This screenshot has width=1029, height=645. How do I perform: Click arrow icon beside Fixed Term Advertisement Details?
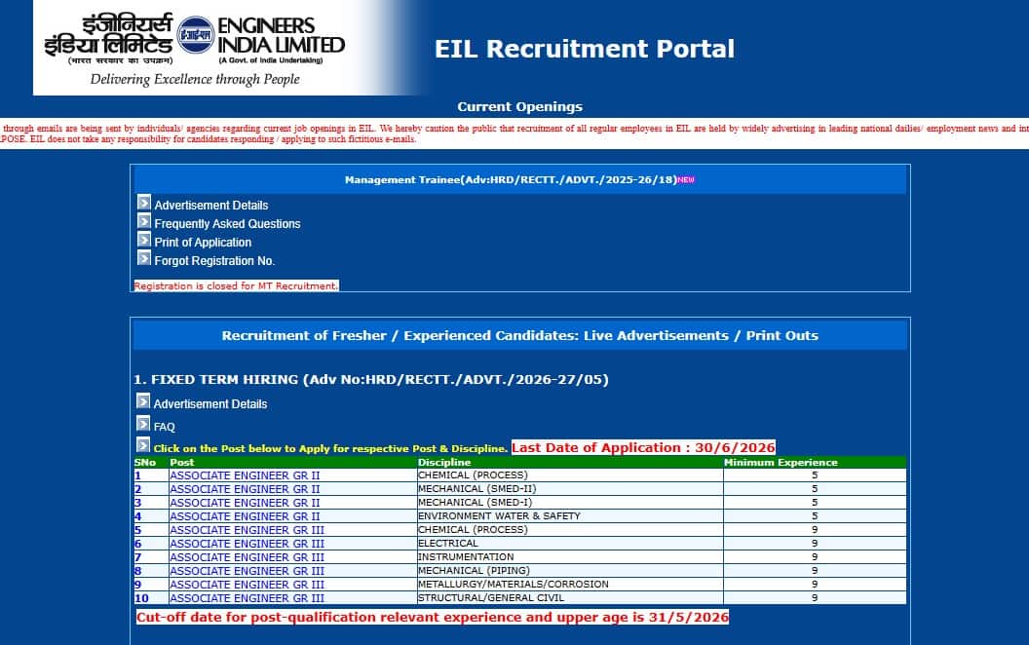click(x=143, y=400)
